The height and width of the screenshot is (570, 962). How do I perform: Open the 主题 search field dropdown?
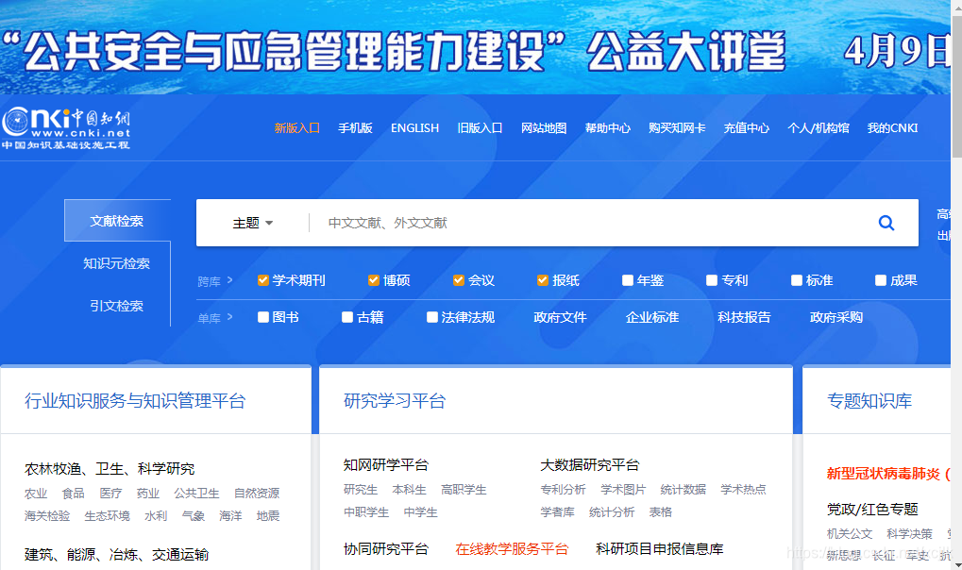coord(252,223)
